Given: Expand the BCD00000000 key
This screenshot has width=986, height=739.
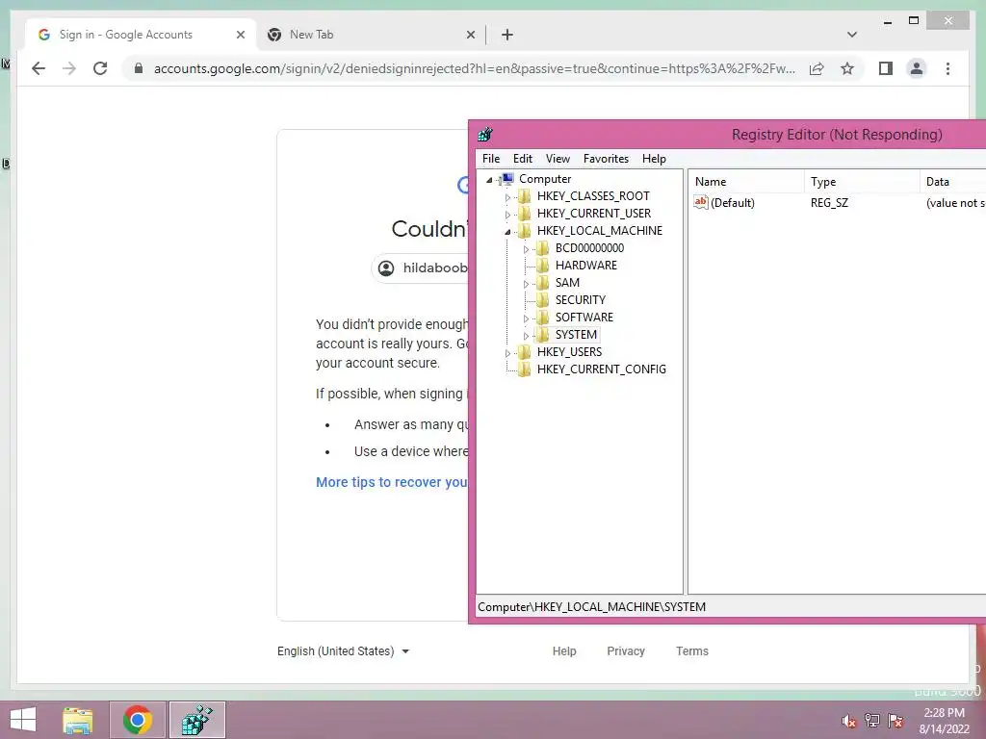Looking at the screenshot, I should [x=527, y=249].
